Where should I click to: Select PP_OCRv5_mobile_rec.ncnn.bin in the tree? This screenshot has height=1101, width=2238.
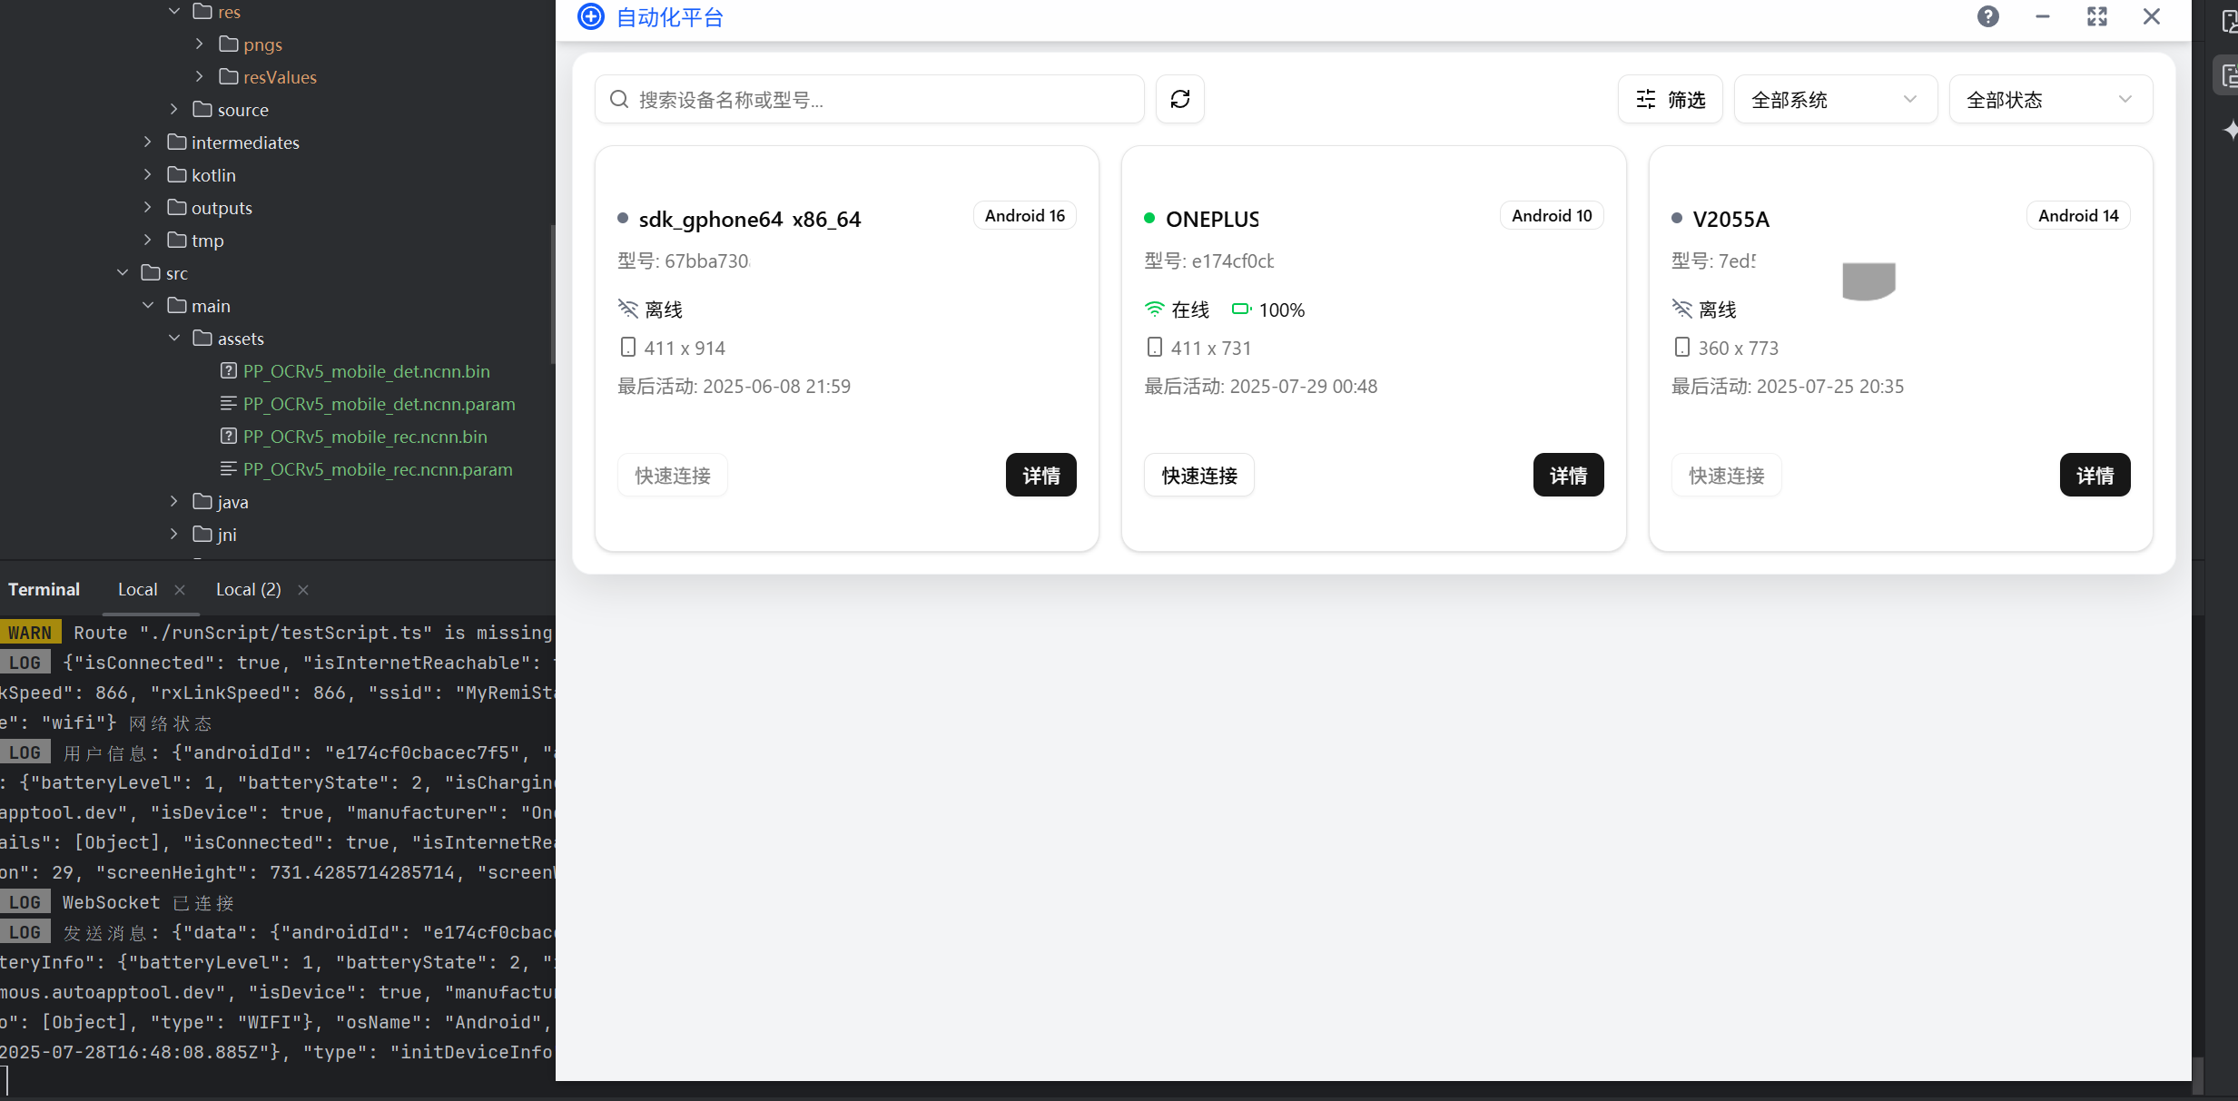pyautogui.click(x=365, y=436)
